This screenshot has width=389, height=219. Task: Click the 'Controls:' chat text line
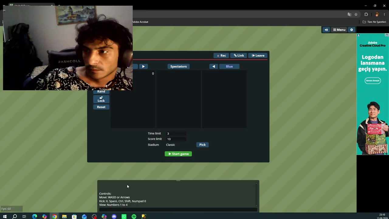click(105, 194)
